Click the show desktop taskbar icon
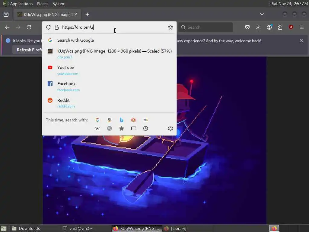Image resolution: width=309 pixels, height=232 pixels. 4,228
